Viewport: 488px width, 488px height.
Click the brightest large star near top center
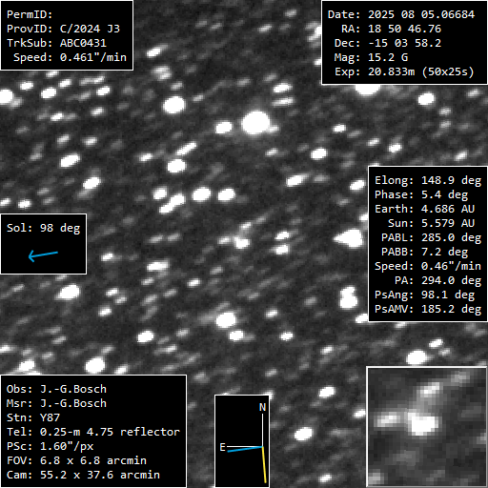click(x=255, y=123)
